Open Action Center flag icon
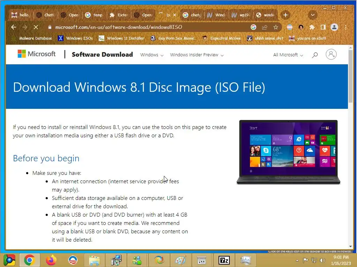 [x=305, y=260]
